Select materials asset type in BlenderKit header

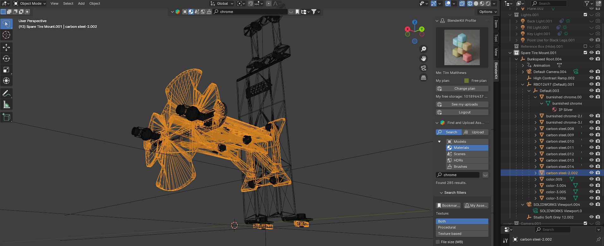191,12
